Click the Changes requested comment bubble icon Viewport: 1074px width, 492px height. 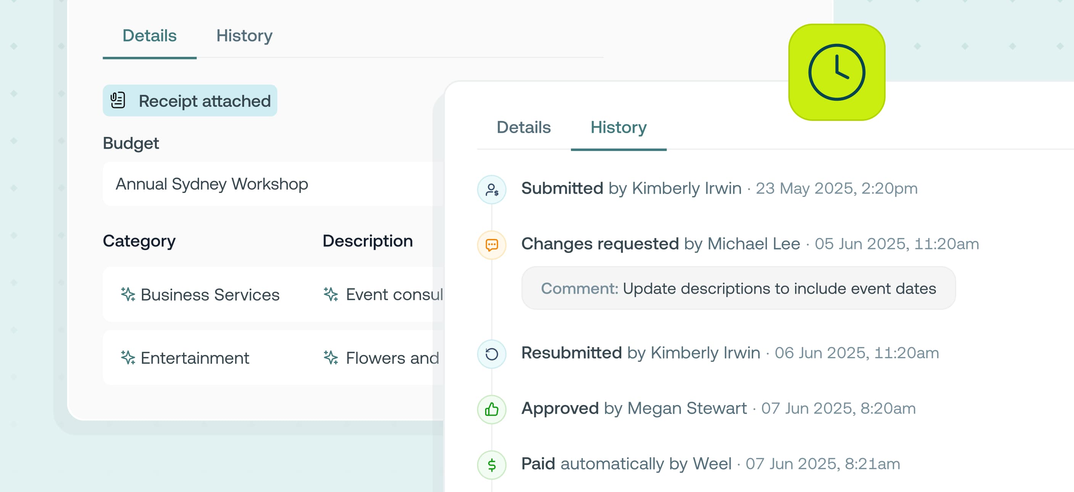pos(492,245)
